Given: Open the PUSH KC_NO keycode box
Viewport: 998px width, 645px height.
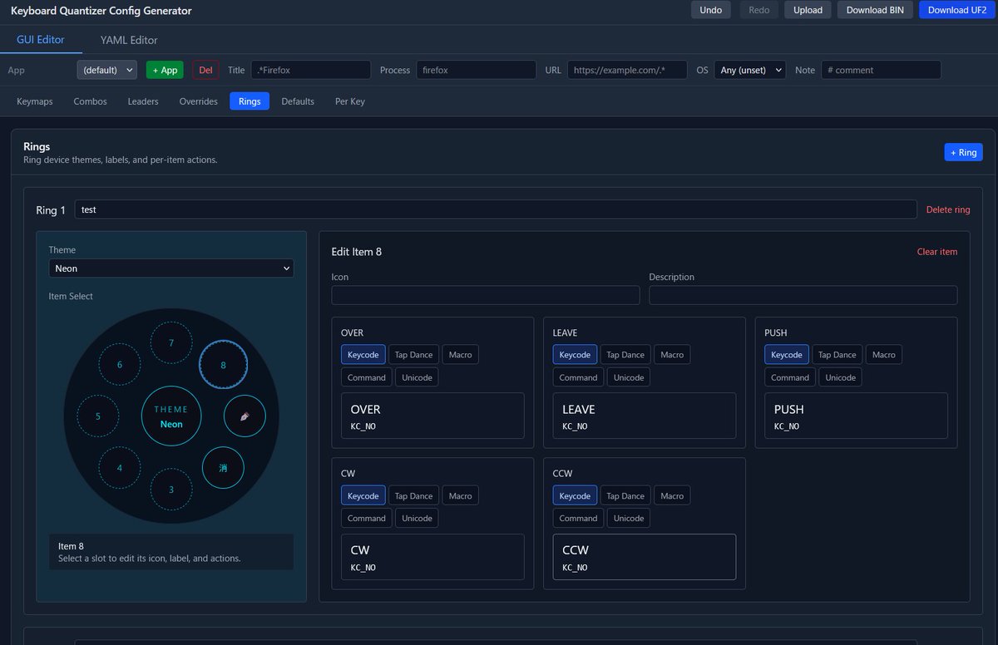Looking at the screenshot, I should [857, 416].
